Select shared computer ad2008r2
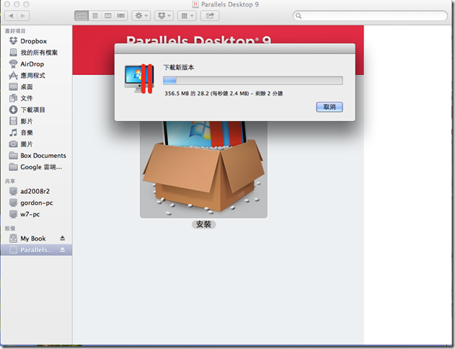Screen dimensions: 455x349 tap(36, 191)
